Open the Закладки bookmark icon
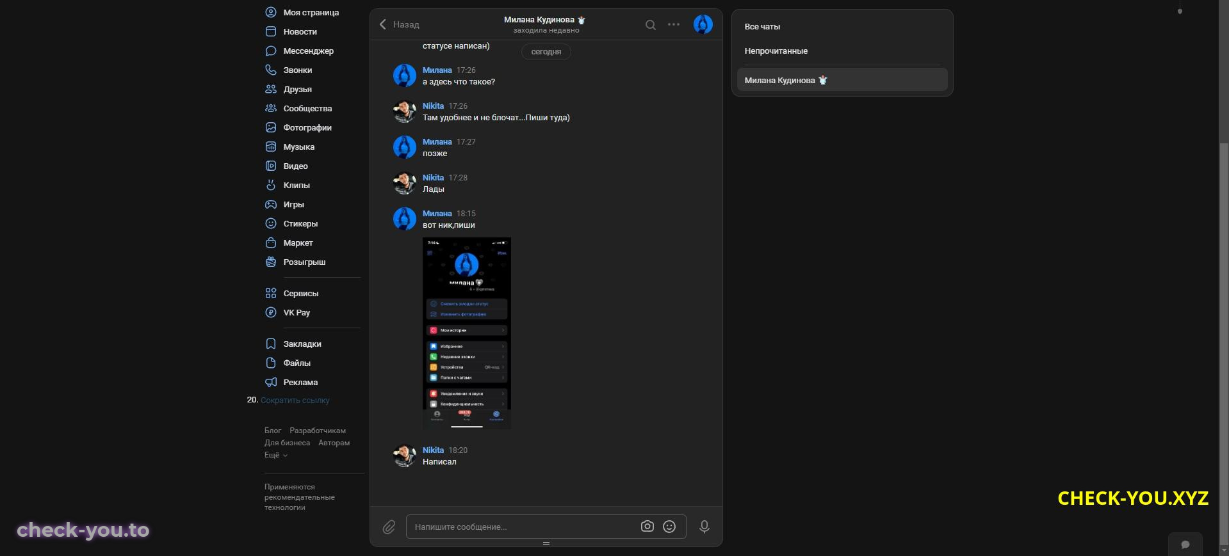This screenshot has width=1229, height=556. (271, 344)
